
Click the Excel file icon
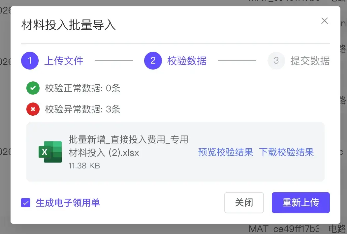click(x=50, y=152)
